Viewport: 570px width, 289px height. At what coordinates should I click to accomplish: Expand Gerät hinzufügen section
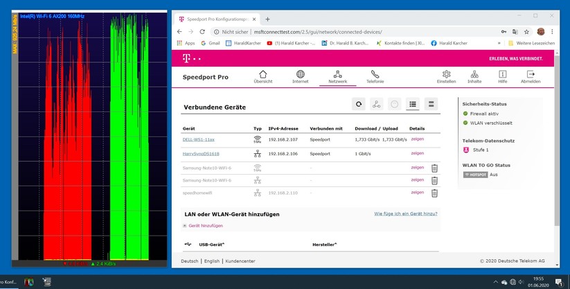click(203, 226)
